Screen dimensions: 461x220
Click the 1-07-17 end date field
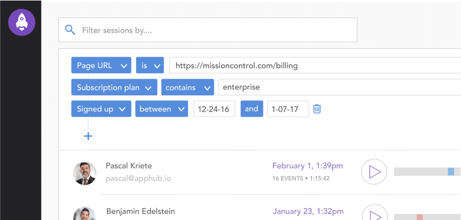[x=288, y=109]
